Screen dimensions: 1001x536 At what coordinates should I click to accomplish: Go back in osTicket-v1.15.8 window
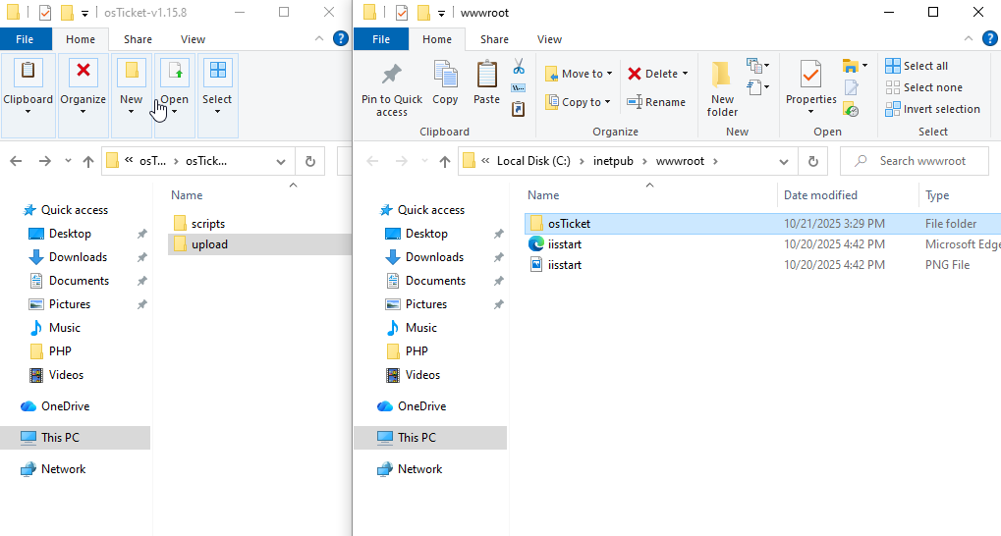tap(16, 161)
